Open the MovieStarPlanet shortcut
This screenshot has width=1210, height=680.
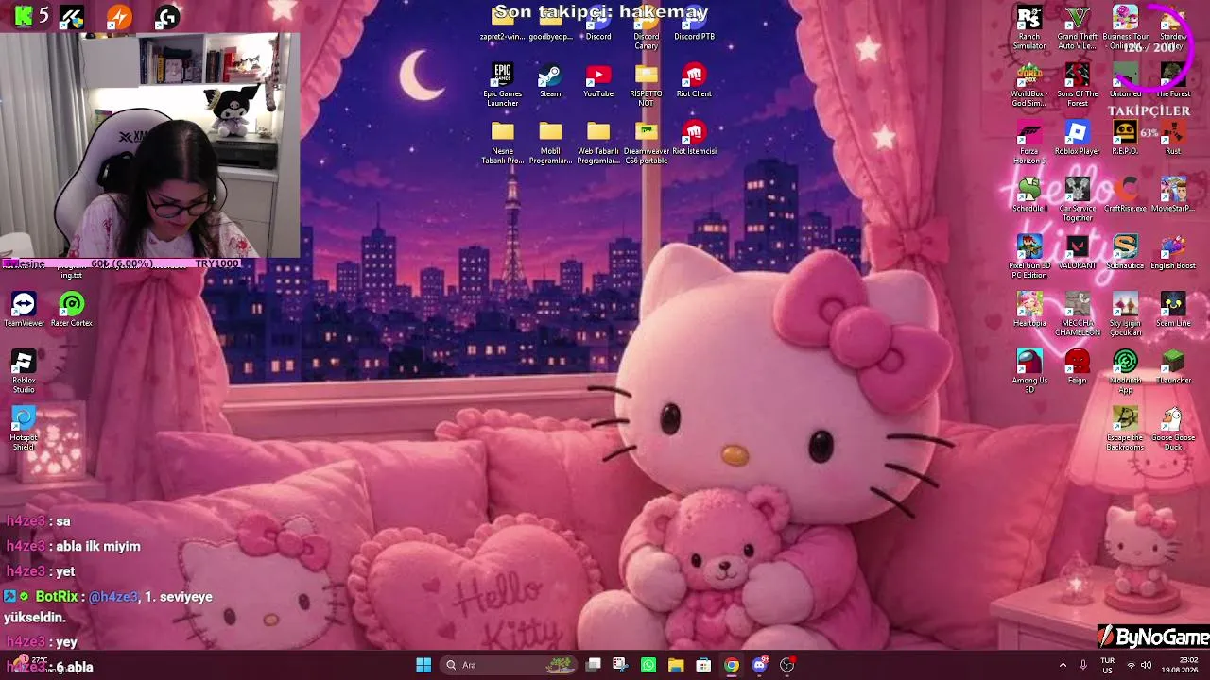(1173, 195)
